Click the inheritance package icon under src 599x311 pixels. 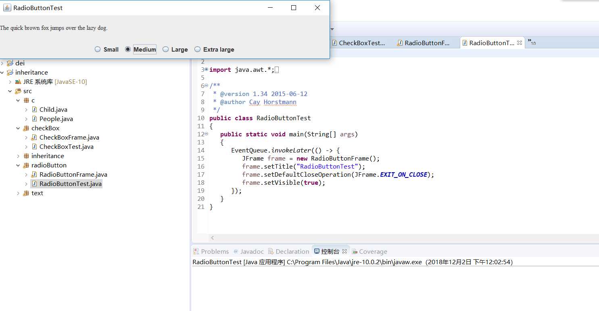(26, 156)
